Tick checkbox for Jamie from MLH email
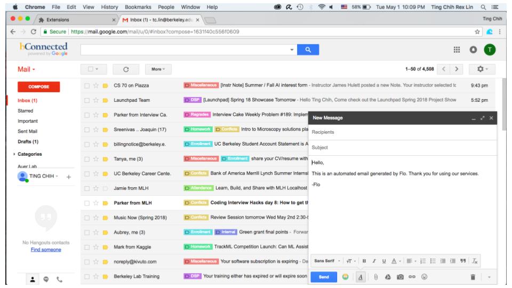The width and height of the screenshot is (512, 288). [87, 188]
